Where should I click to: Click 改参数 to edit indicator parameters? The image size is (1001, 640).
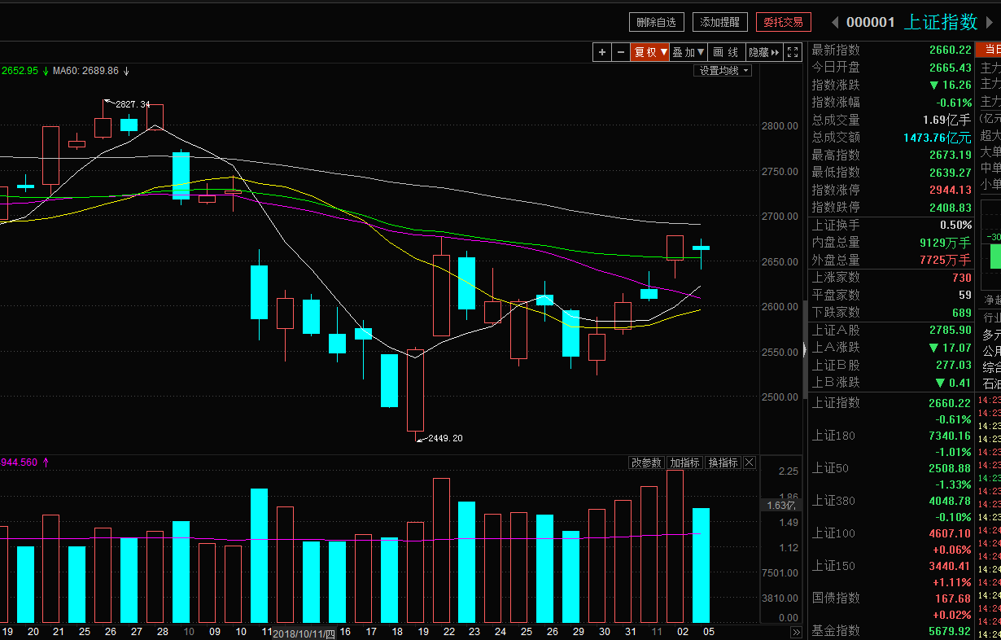(647, 462)
